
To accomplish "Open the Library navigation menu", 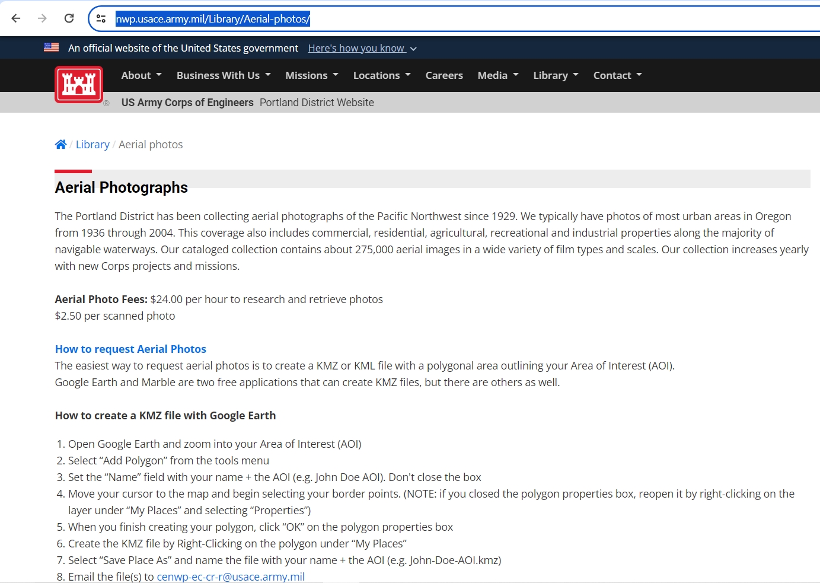I will [556, 75].
